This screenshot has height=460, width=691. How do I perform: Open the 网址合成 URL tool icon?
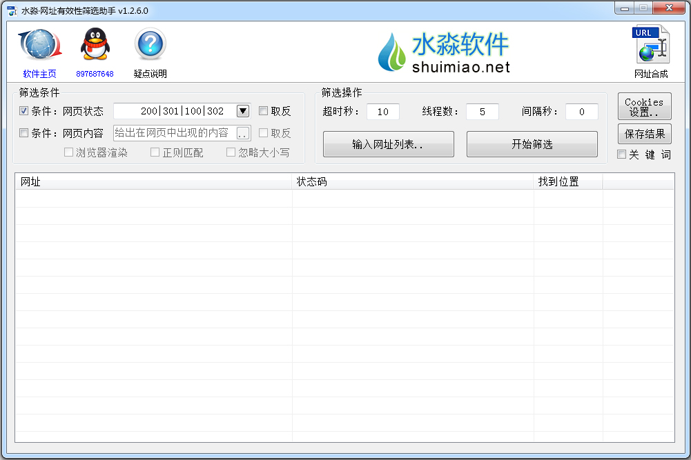[x=651, y=46]
